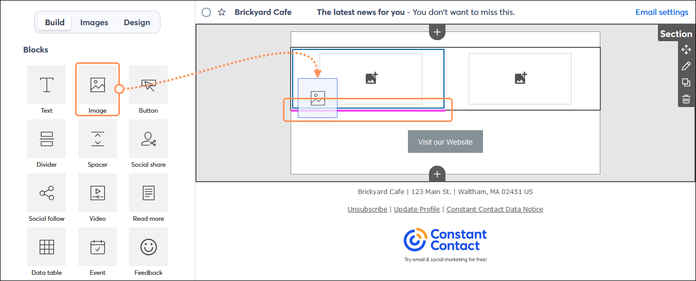
Task: Open the Design tab
Action: tap(137, 23)
